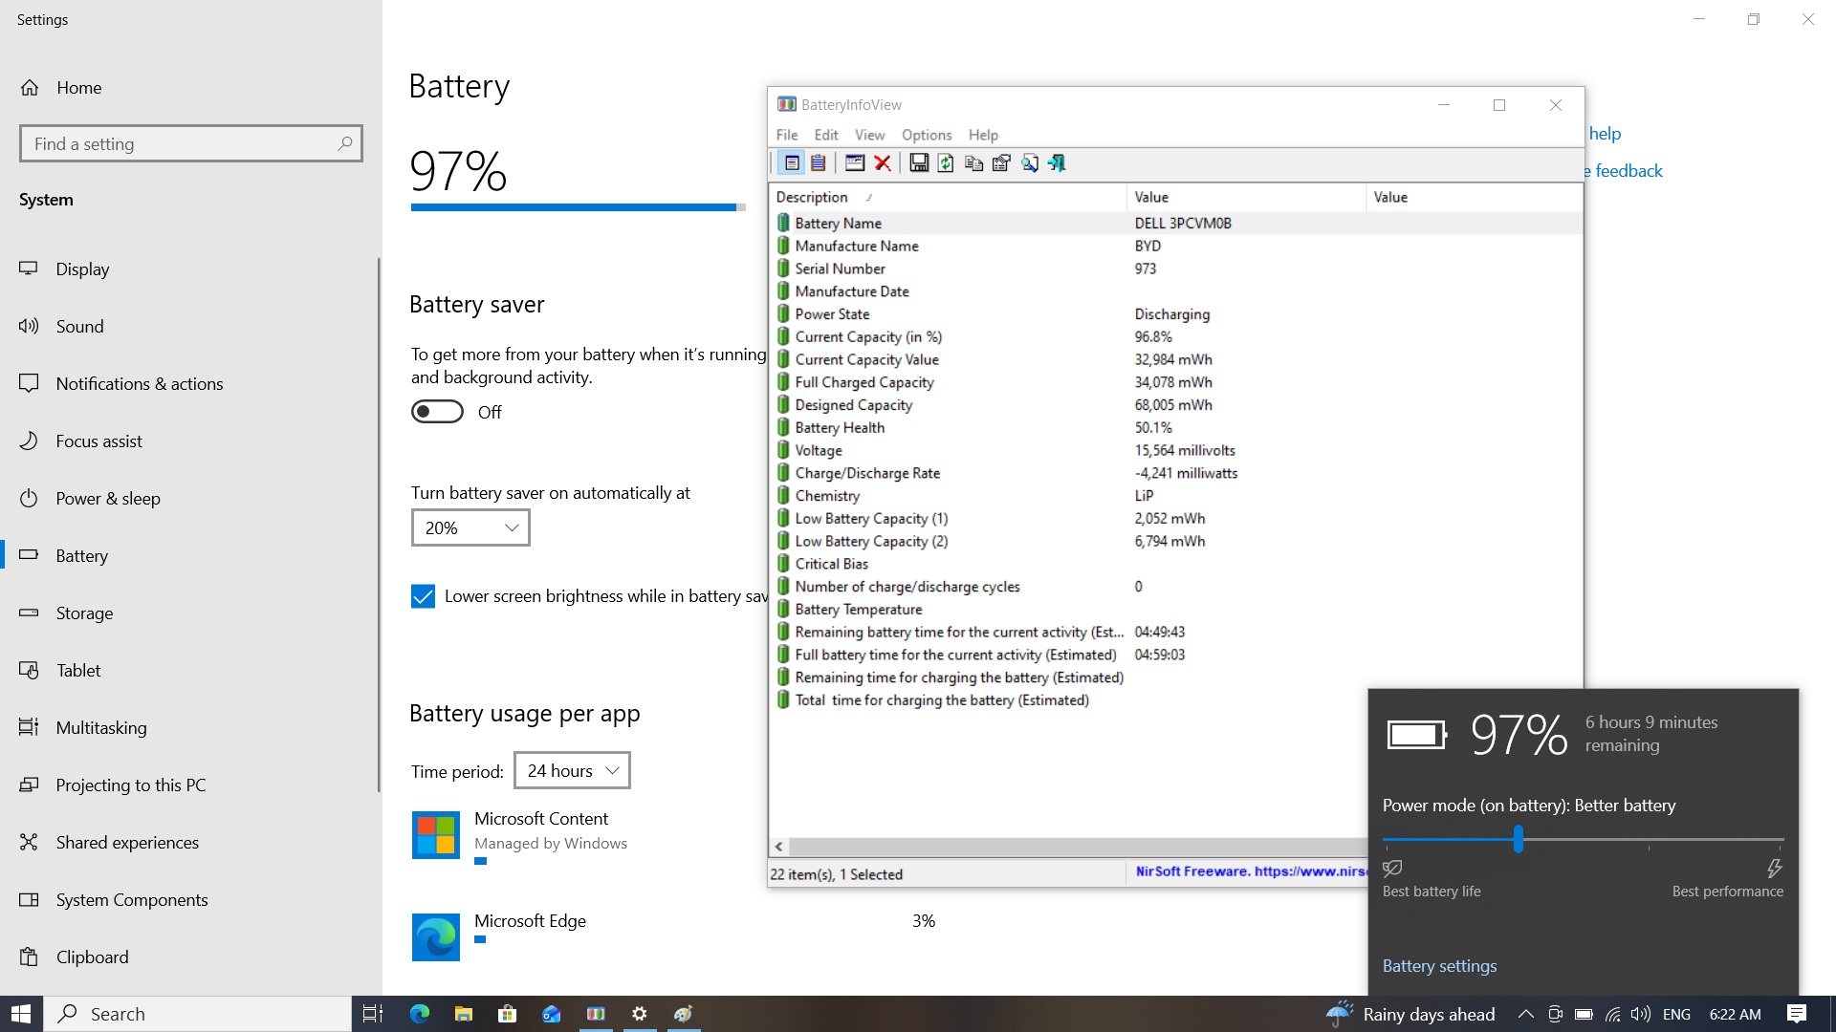Image resolution: width=1836 pixels, height=1032 pixels.
Task: Click the Find magnifier icon in toolbar
Action: point(1030,162)
